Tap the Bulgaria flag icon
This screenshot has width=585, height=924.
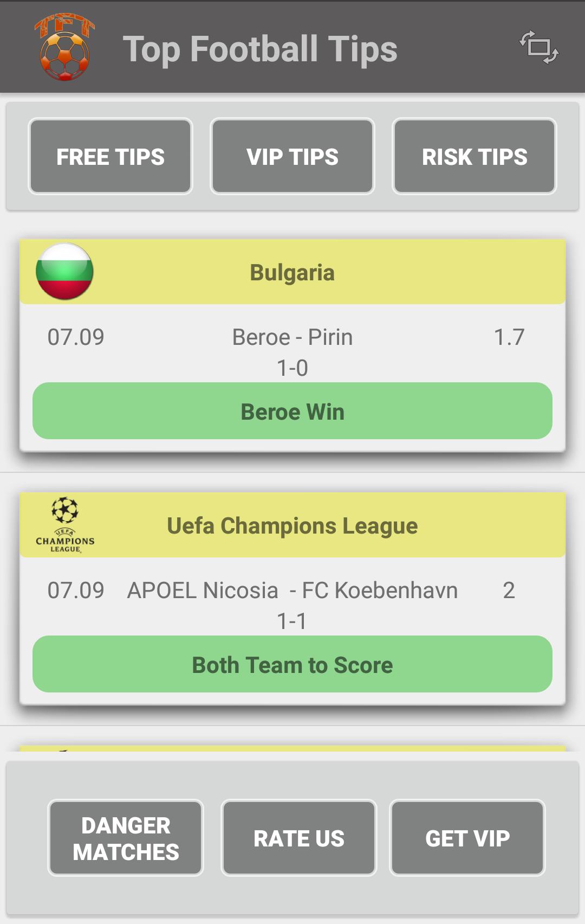(x=64, y=271)
